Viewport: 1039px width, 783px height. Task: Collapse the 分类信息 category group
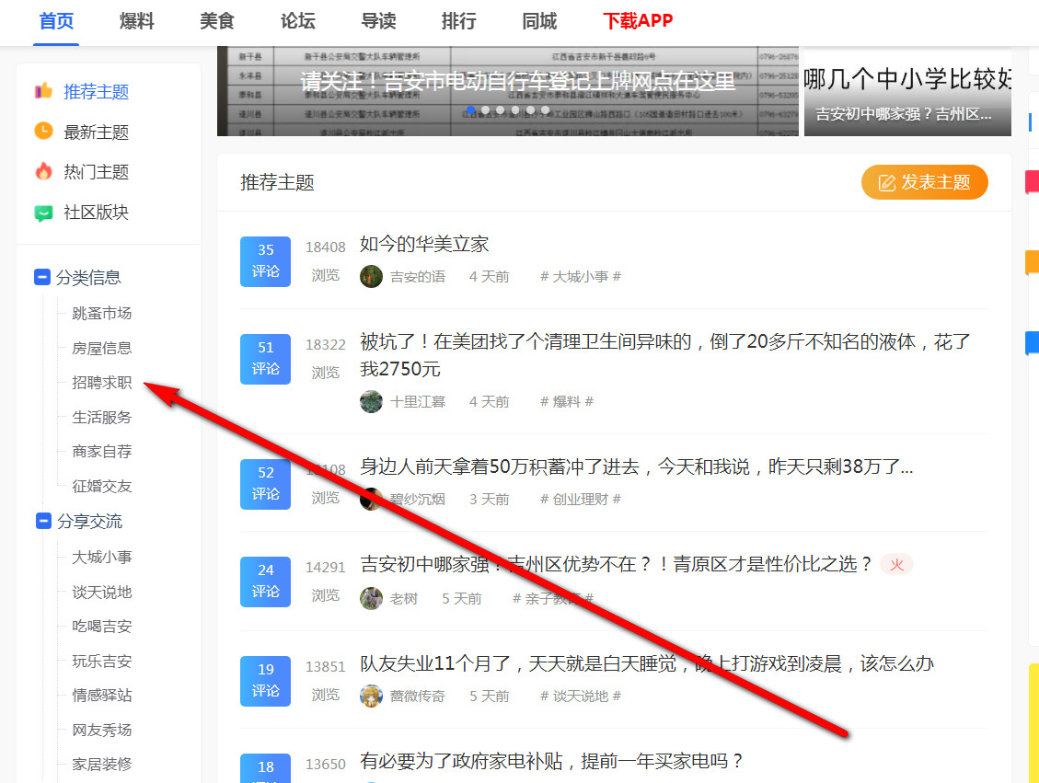[x=42, y=277]
